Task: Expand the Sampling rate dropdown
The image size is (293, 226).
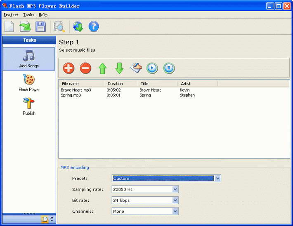Action: click(x=175, y=189)
